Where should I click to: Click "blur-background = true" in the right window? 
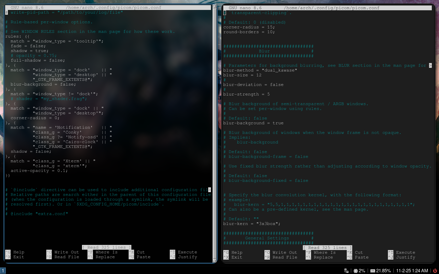(253, 123)
